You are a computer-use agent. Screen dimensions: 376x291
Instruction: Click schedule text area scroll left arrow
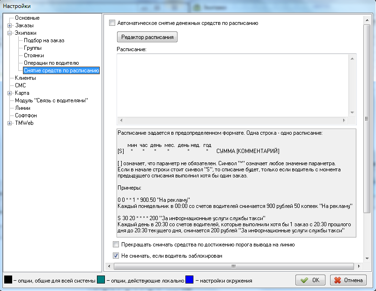click(121, 120)
